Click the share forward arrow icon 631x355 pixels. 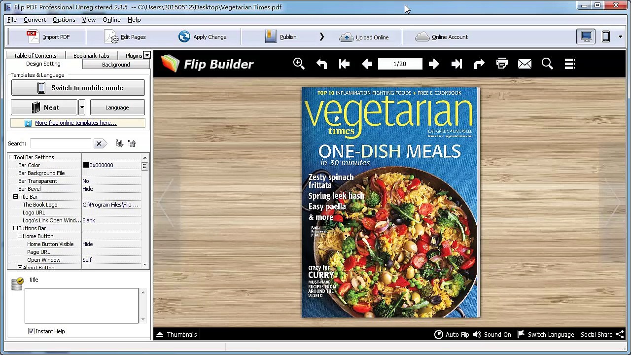479,64
